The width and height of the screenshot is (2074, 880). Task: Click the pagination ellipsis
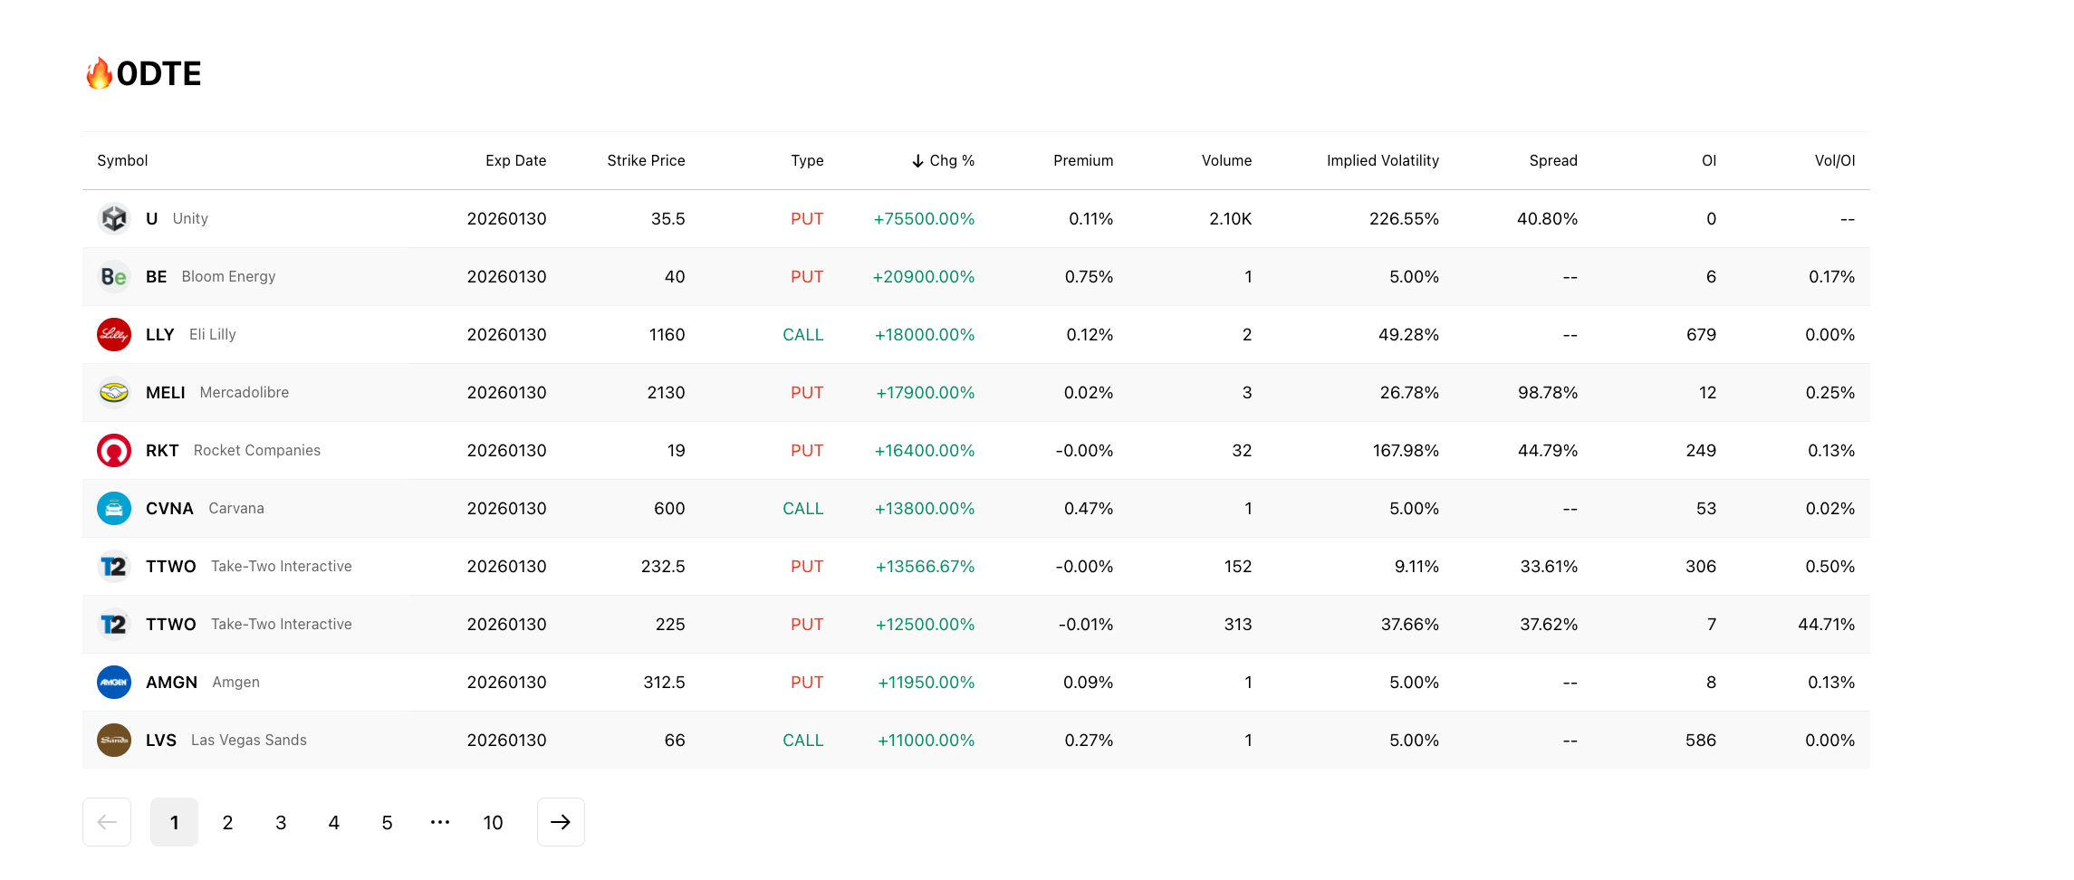click(x=440, y=822)
